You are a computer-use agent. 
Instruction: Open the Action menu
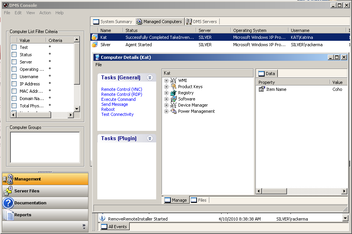[45, 13]
